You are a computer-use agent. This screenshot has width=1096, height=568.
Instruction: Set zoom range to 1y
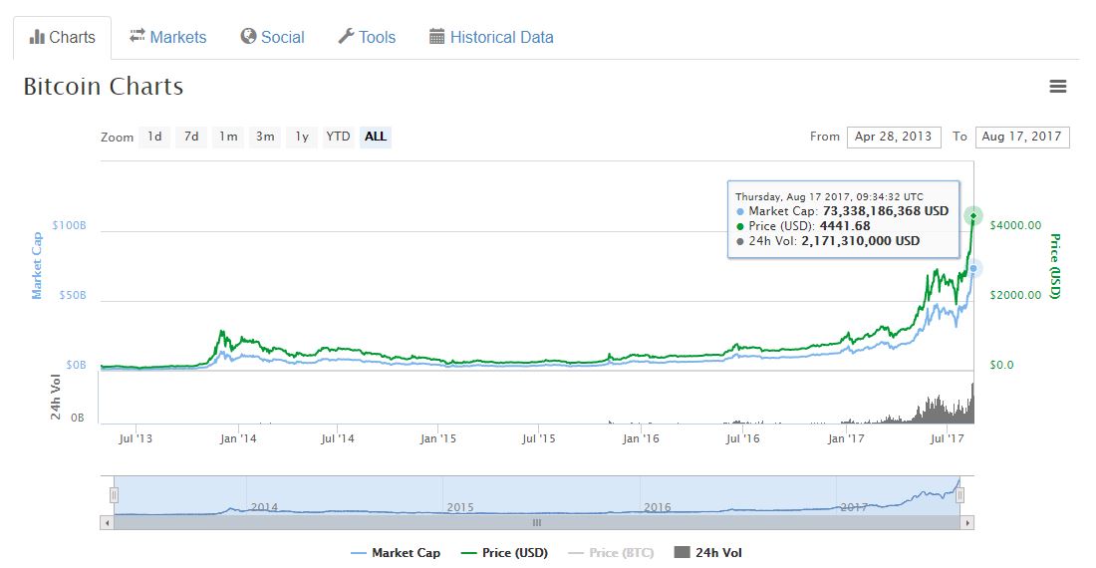(302, 137)
